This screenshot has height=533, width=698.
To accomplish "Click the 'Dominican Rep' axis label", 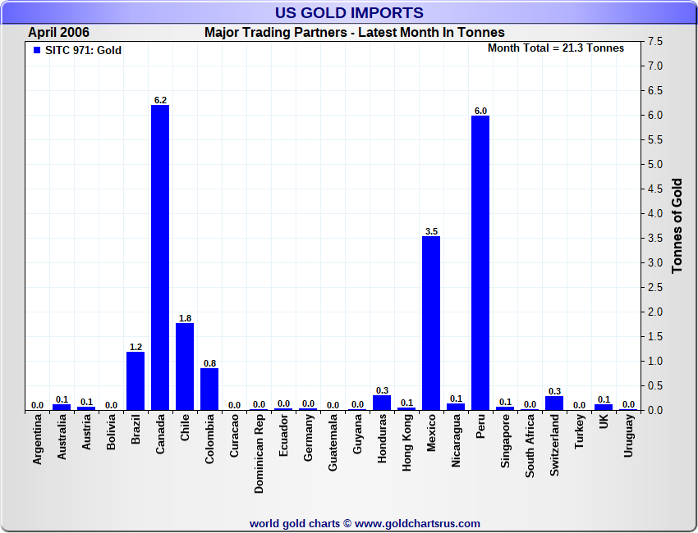I will tap(259, 454).
